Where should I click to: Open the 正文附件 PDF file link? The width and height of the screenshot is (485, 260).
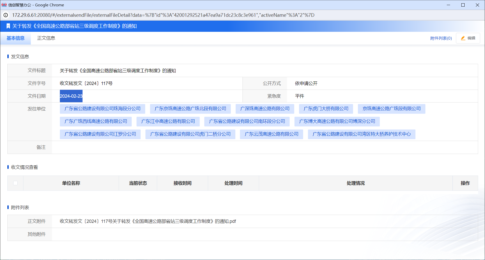click(148, 221)
